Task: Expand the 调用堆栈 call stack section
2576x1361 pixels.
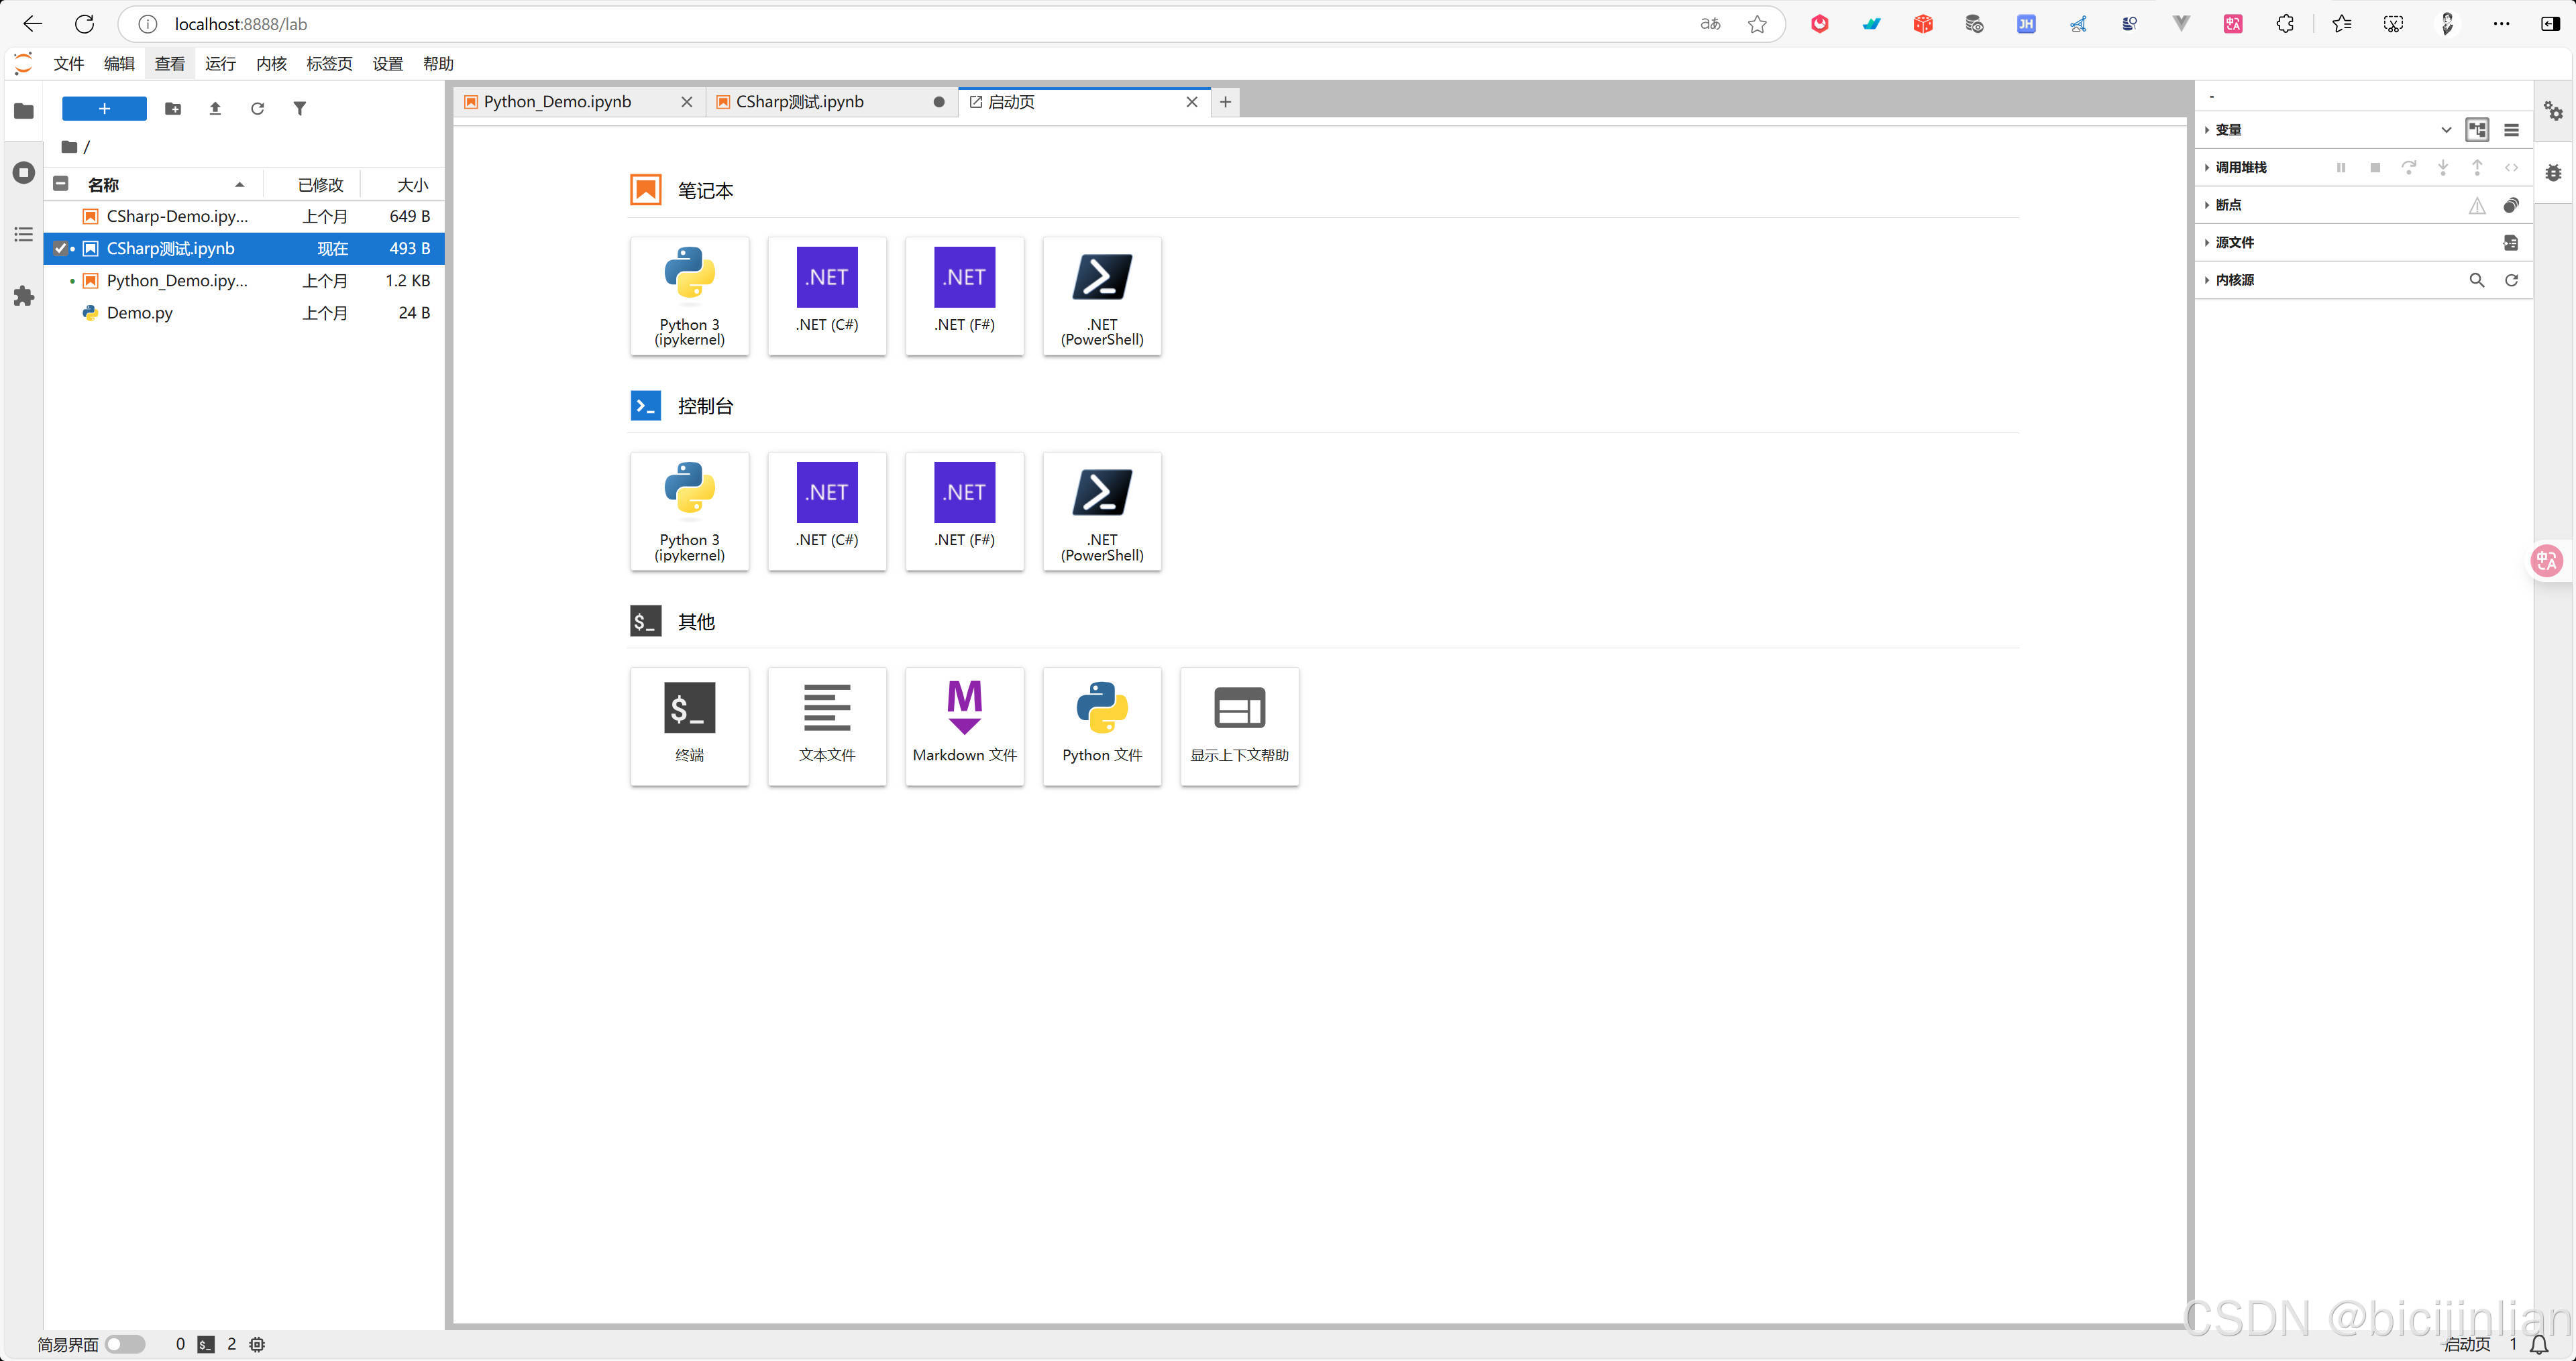Action: [x=2240, y=167]
